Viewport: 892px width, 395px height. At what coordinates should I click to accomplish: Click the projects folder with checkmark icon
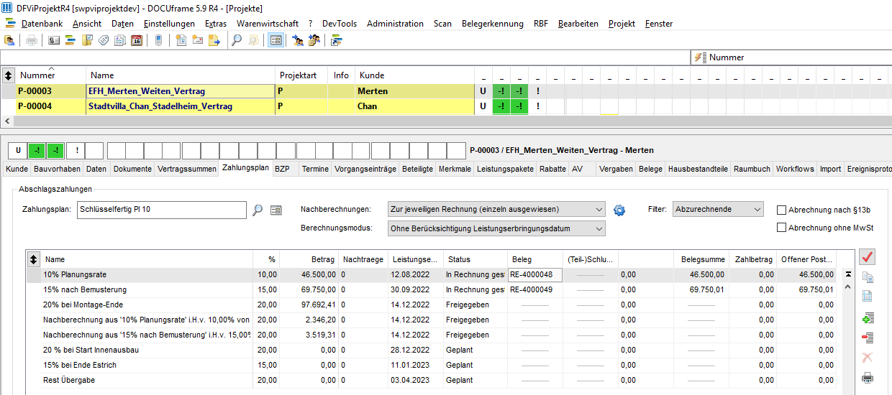pos(87,40)
